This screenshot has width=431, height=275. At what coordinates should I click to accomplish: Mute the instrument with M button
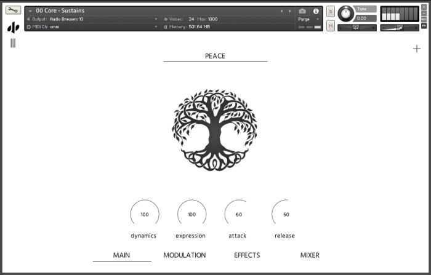pos(331,26)
